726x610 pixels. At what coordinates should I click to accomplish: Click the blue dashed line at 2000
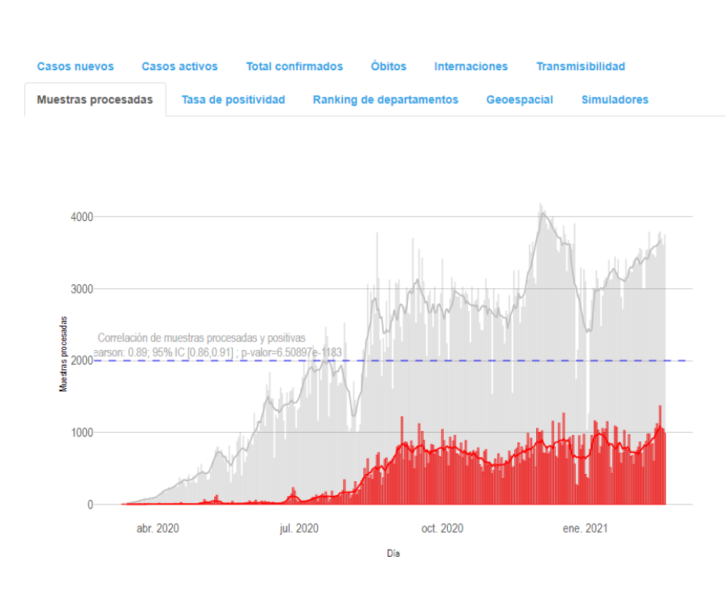tap(469, 360)
